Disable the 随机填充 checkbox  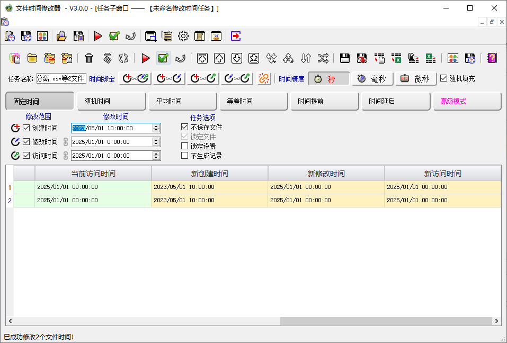coord(444,78)
